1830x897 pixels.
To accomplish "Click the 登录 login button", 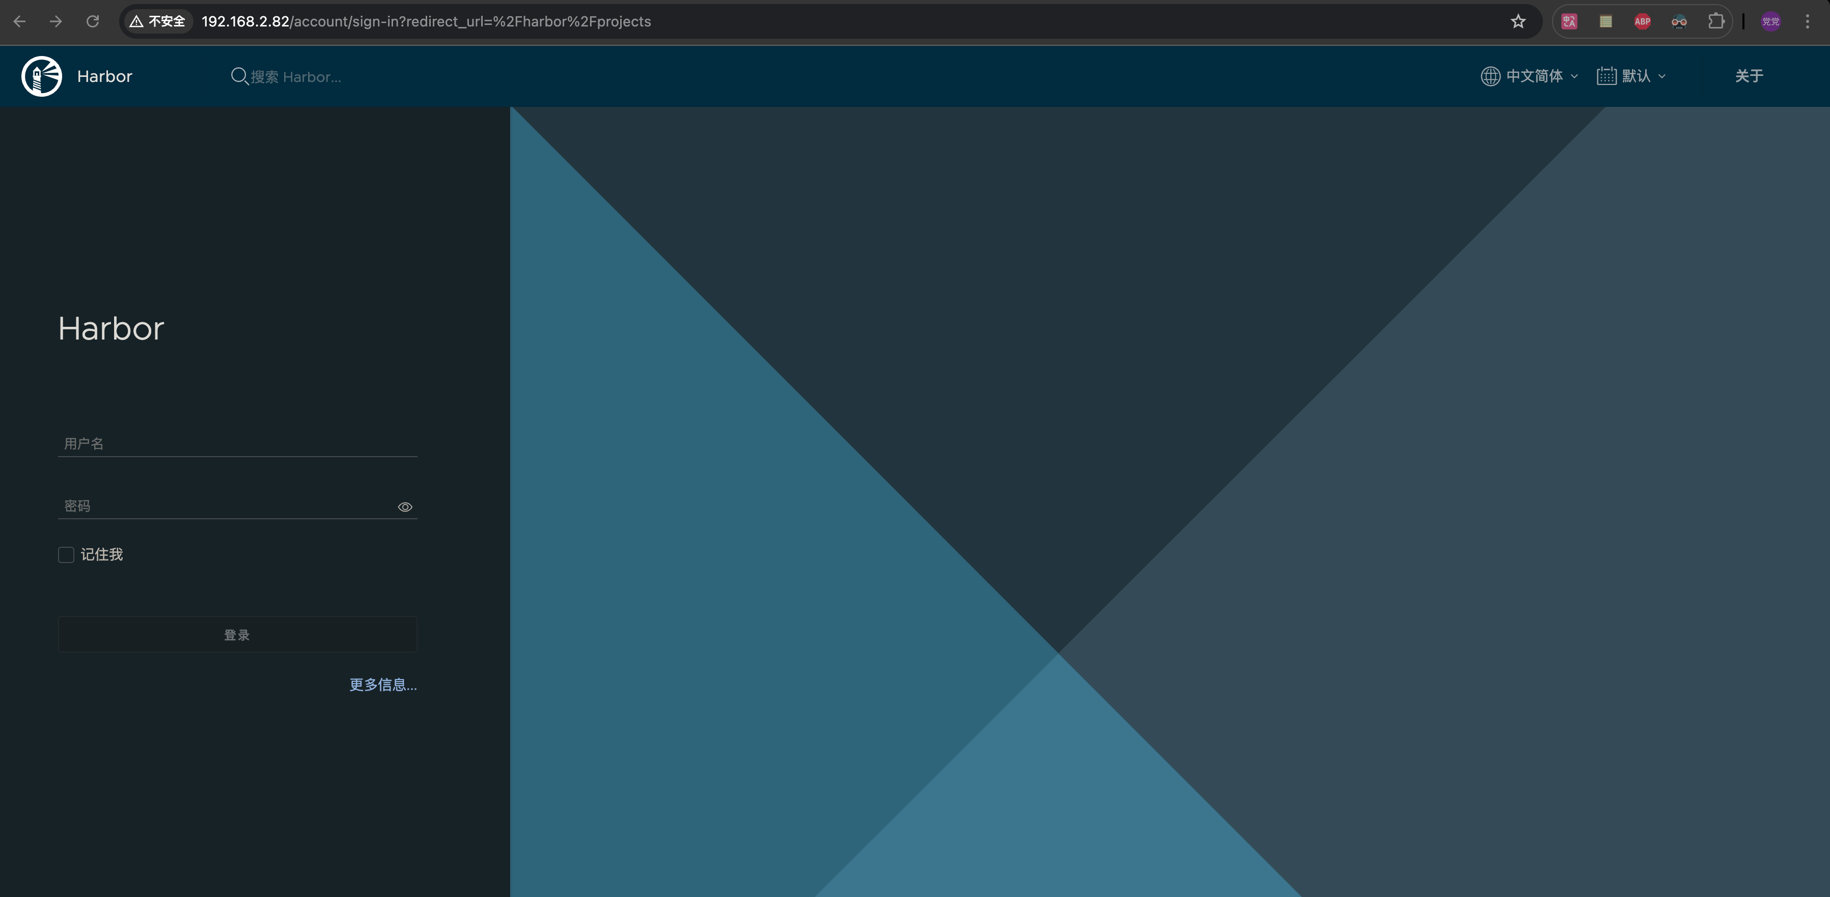I will [237, 634].
